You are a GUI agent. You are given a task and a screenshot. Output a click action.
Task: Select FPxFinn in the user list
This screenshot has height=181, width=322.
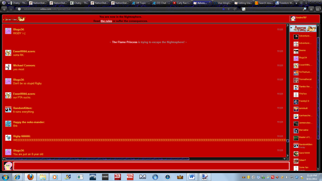point(303,95)
